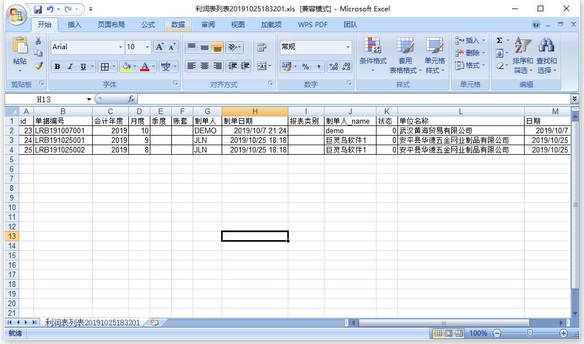Expand the Arial font name dropdown
584x344 pixels.
pos(120,47)
